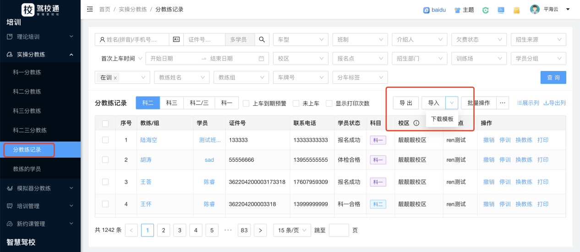Click the 跳至 page number input
Viewport: 580px width, 252px height.
coord(339,230)
